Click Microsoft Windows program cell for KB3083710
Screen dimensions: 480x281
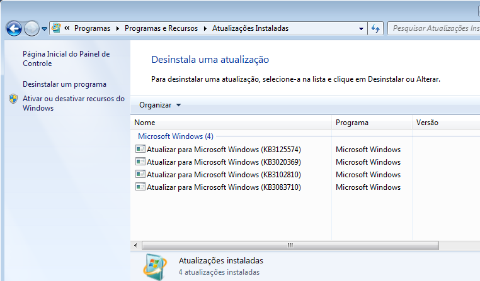pyautogui.click(x=368, y=187)
